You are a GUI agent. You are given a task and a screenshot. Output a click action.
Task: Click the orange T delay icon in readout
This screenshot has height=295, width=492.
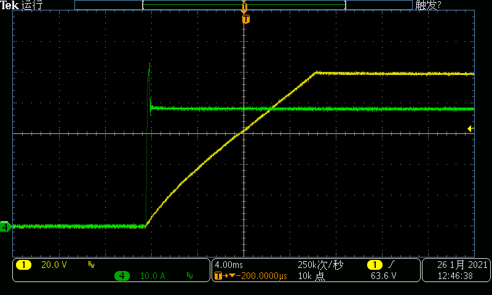(x=218, y=276)
